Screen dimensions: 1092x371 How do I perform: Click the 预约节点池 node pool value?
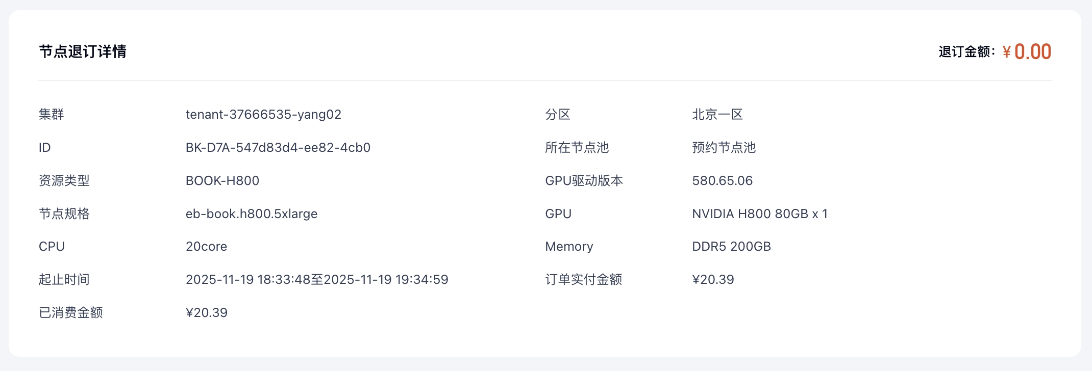[724, 147]
